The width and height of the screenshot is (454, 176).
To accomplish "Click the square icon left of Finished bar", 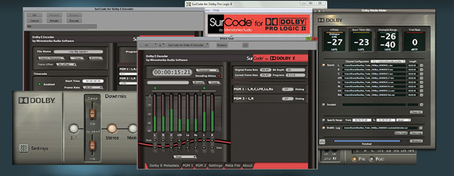I will click(x=322, y=141).
